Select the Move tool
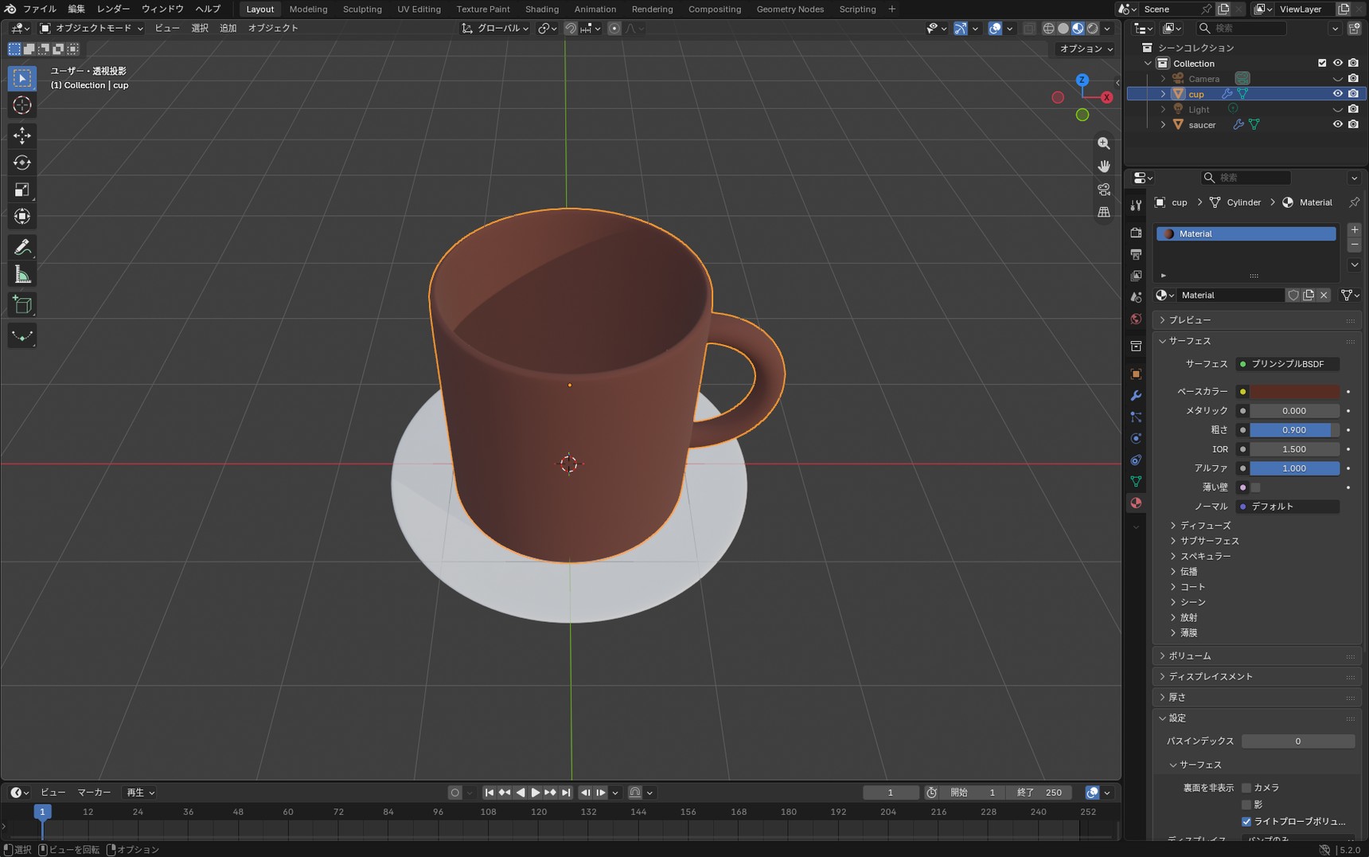Viewport: 1369px width, 857px height. click(x=22, y=135)
